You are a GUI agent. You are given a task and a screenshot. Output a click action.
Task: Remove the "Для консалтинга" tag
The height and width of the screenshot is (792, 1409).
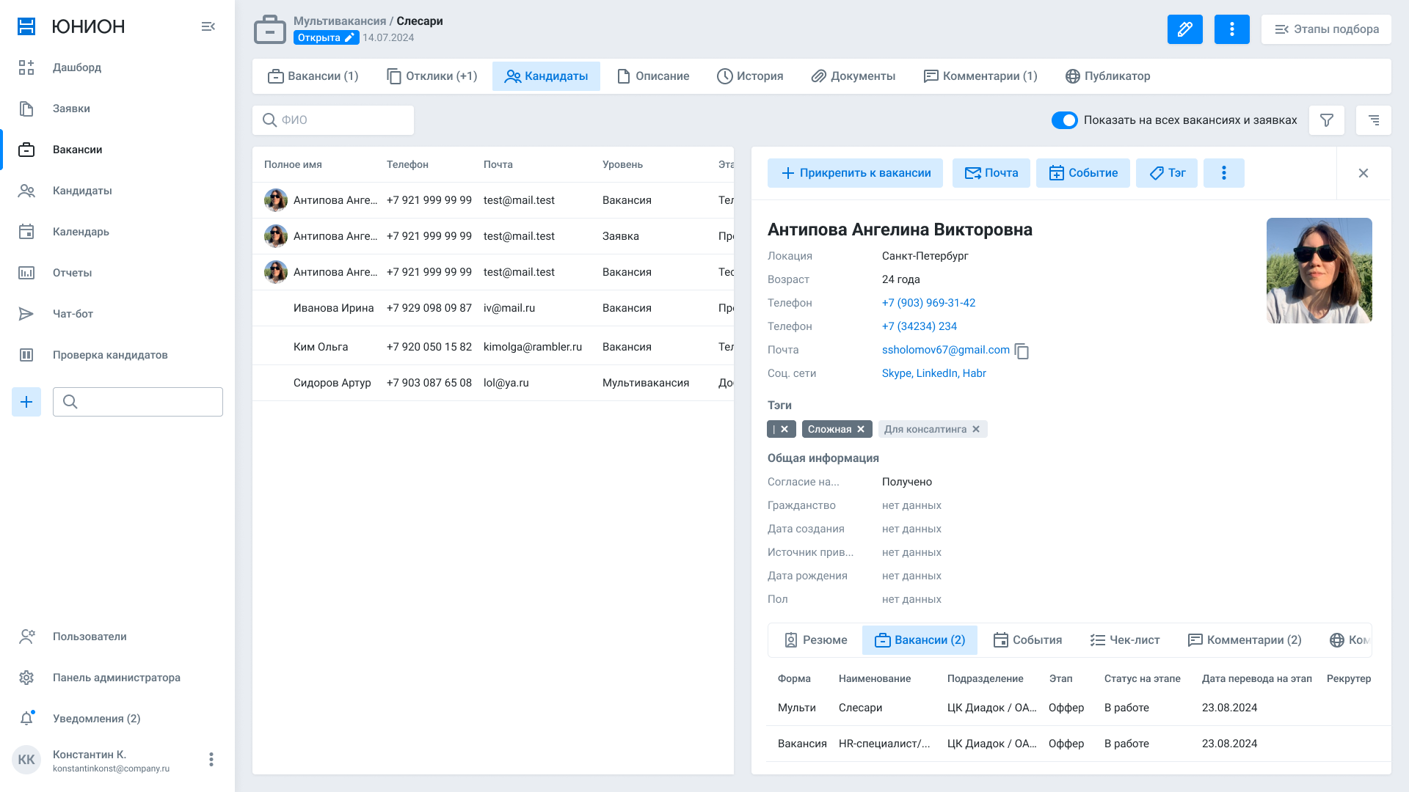click(x=976, y=430)
